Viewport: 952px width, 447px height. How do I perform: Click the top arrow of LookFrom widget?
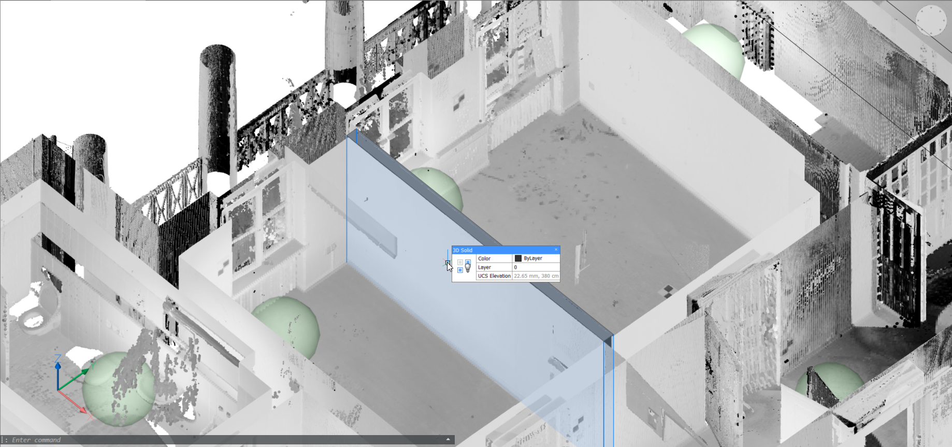pos(931,8)
